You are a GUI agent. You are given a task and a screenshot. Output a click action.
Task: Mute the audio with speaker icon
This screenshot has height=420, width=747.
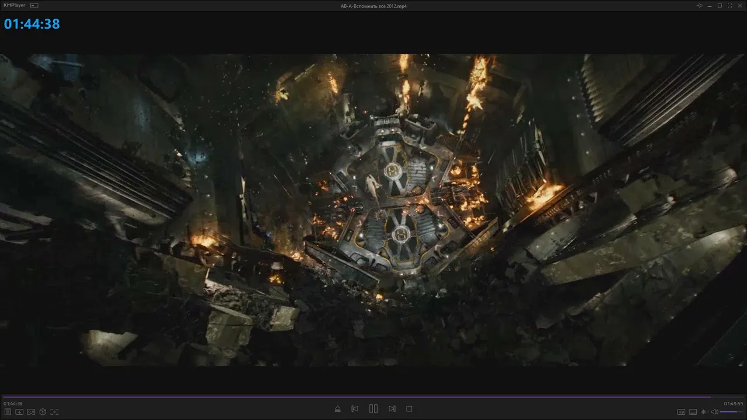(714, 412)
